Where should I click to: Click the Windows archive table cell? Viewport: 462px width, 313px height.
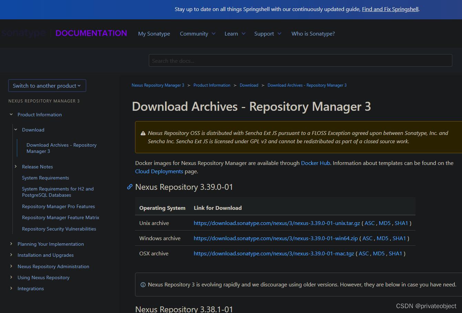pos(162,238)
